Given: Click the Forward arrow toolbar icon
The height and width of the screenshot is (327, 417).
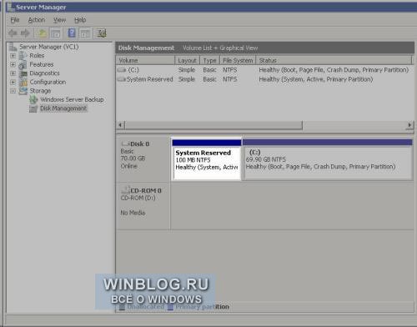Looking at the screenshot, I should [x=25, y=33].
